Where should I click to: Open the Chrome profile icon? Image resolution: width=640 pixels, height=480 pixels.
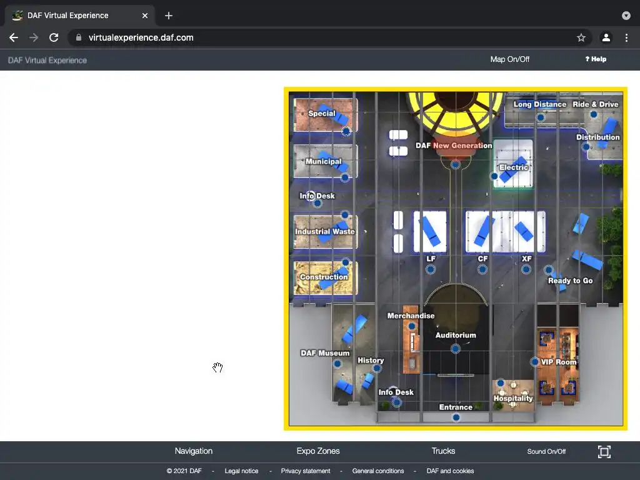click(606, 37)
